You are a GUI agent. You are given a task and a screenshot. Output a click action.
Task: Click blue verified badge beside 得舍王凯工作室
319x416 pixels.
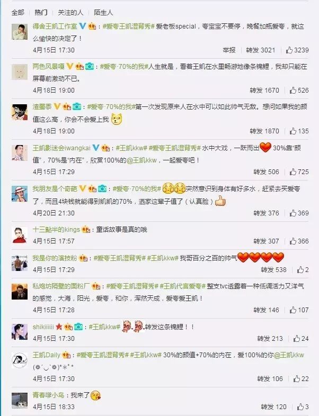point(83,26)
